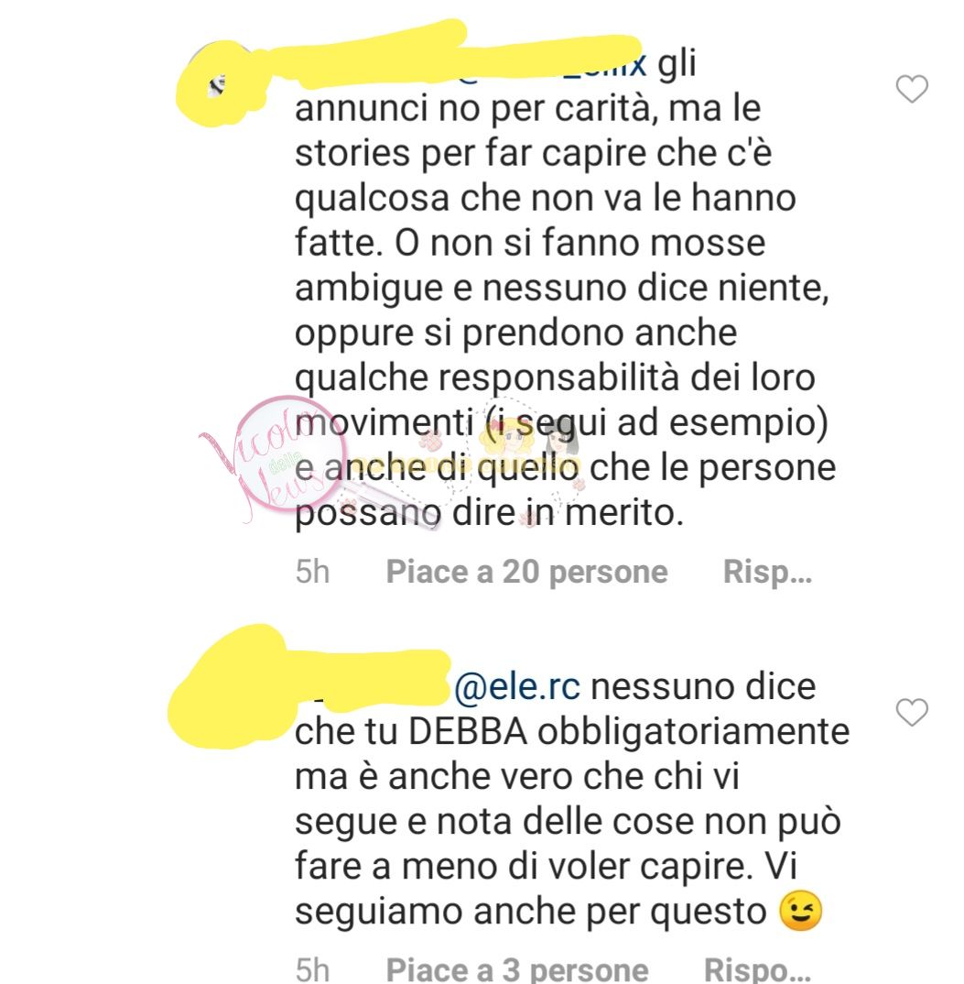View who liked: "Piace a 3 persone"
The width and height of the screenshot is (964, 984).
click(517, 969)
